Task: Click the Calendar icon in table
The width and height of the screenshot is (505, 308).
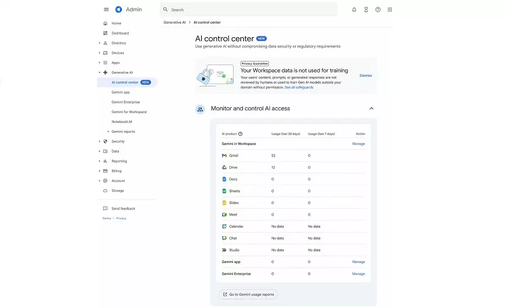Action: pos(224,226)
